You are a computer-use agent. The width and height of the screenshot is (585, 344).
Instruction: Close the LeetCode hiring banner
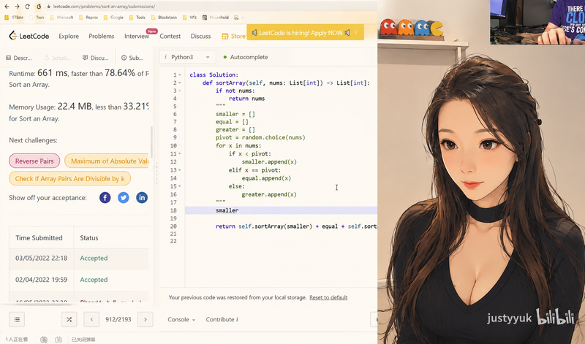[356, 33]
